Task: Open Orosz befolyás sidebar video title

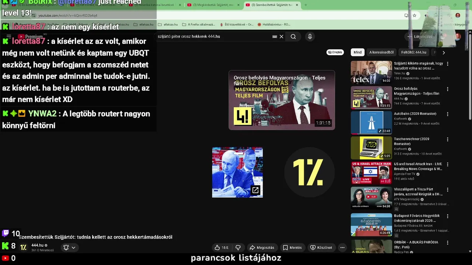Action: pyautogui.click(x=416, y=91)
